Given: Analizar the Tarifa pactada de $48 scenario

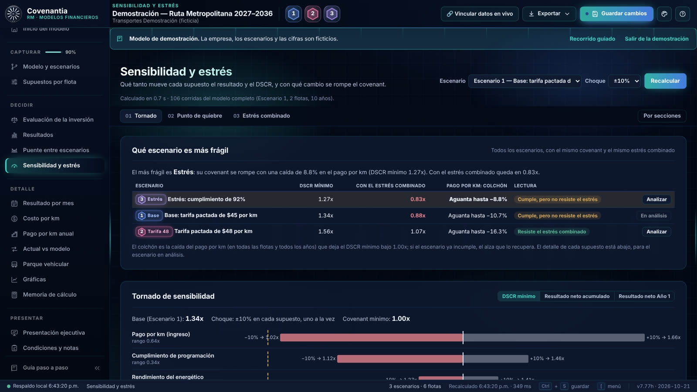Looking at the screenshot, I should coord(656,232).
